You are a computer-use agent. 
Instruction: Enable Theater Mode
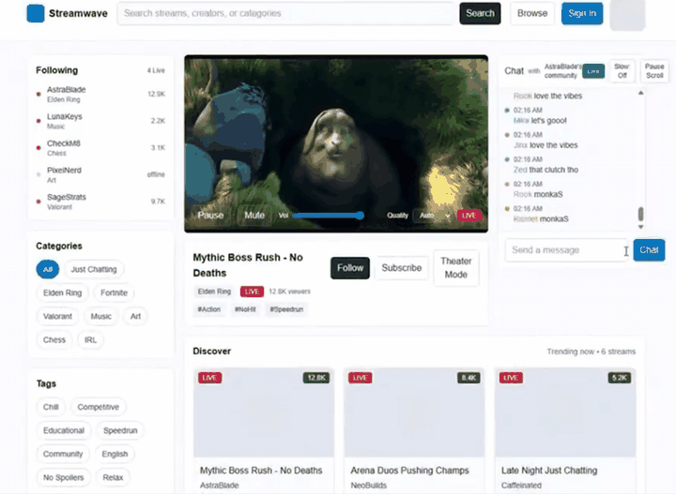click(x=456, y=268)
